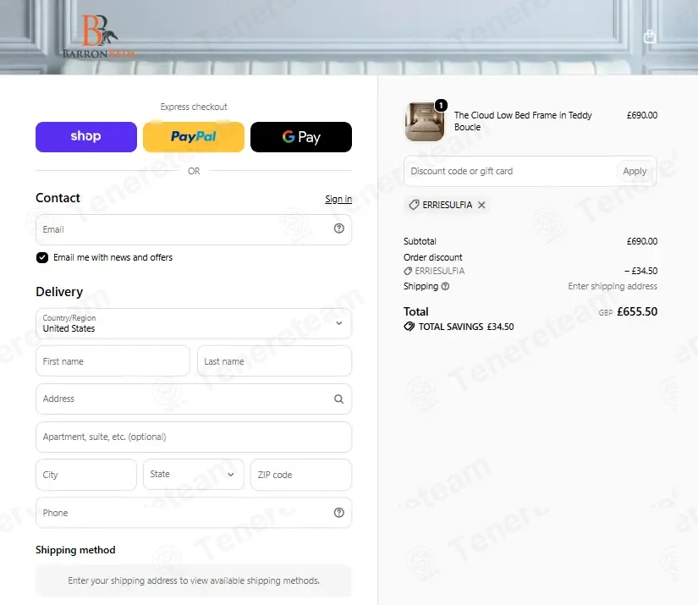Click the Barron Beds logo
Viewport: 698px width, 605px height.
click(x=99, y=36)
